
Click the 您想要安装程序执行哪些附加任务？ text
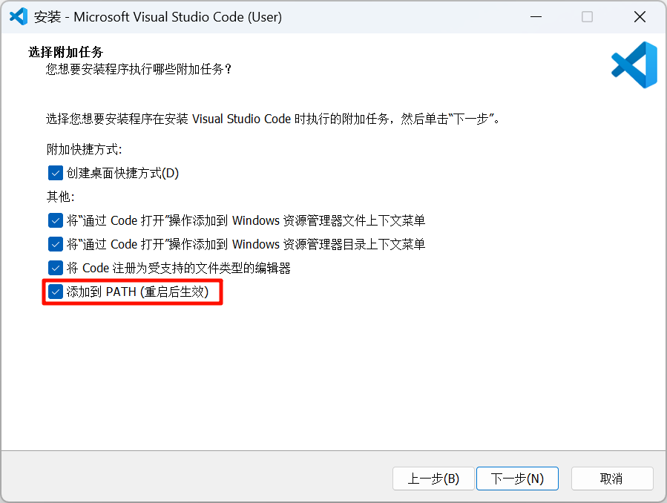(x=139, y=69)
